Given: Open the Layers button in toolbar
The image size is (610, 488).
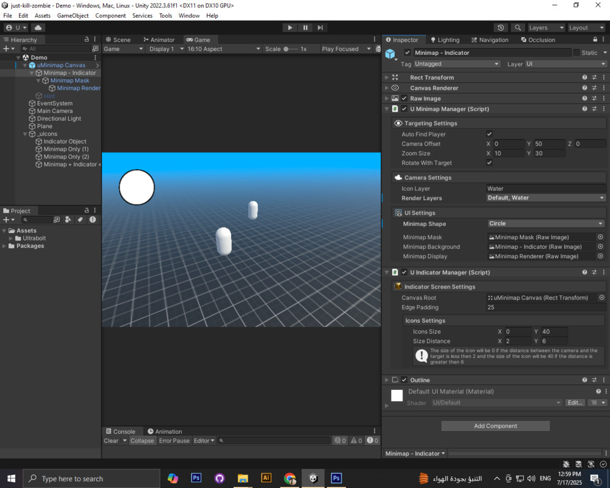Looking at the screenshot, I should 546,27.
